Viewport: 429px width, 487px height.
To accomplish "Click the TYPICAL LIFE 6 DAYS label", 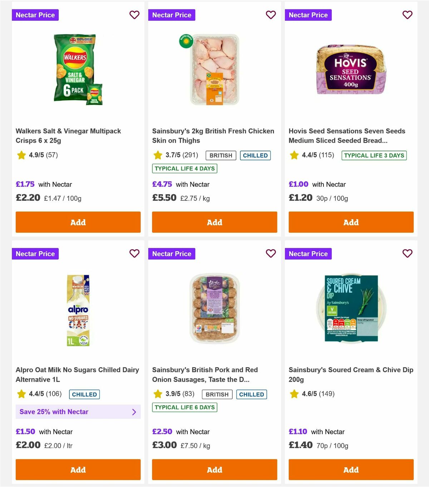I will pyautogui.click(x=184, y=407).
